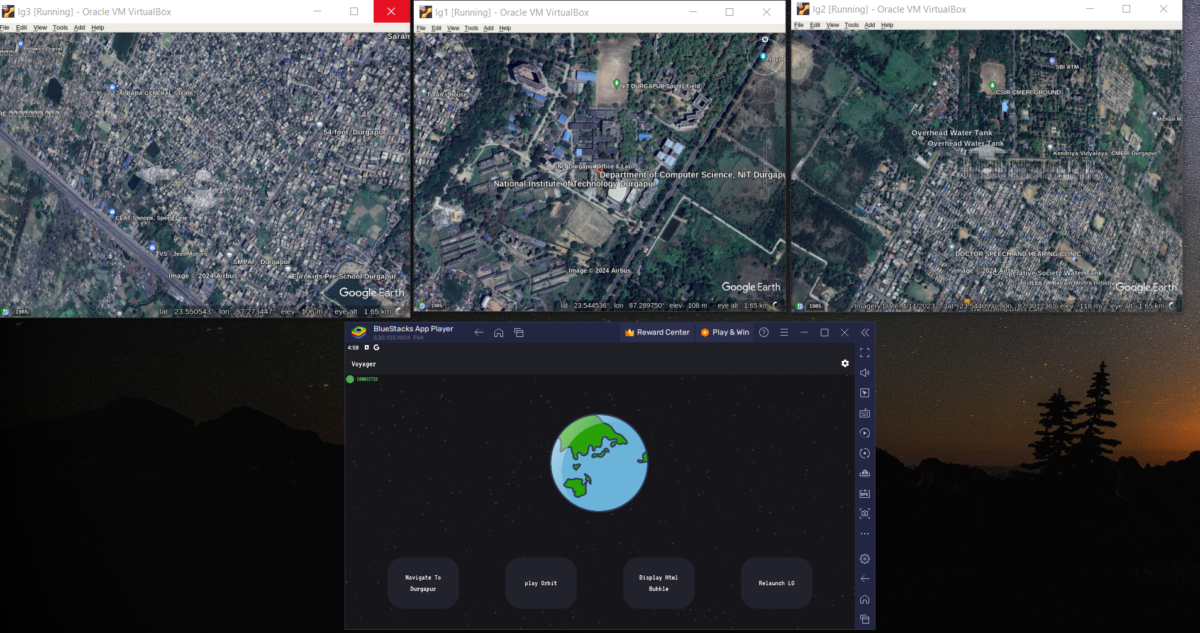Open BlueStacks macro recorder play icon
Image resolution: width=1200 pixels, height=633 pixels.
coord(865,433)
